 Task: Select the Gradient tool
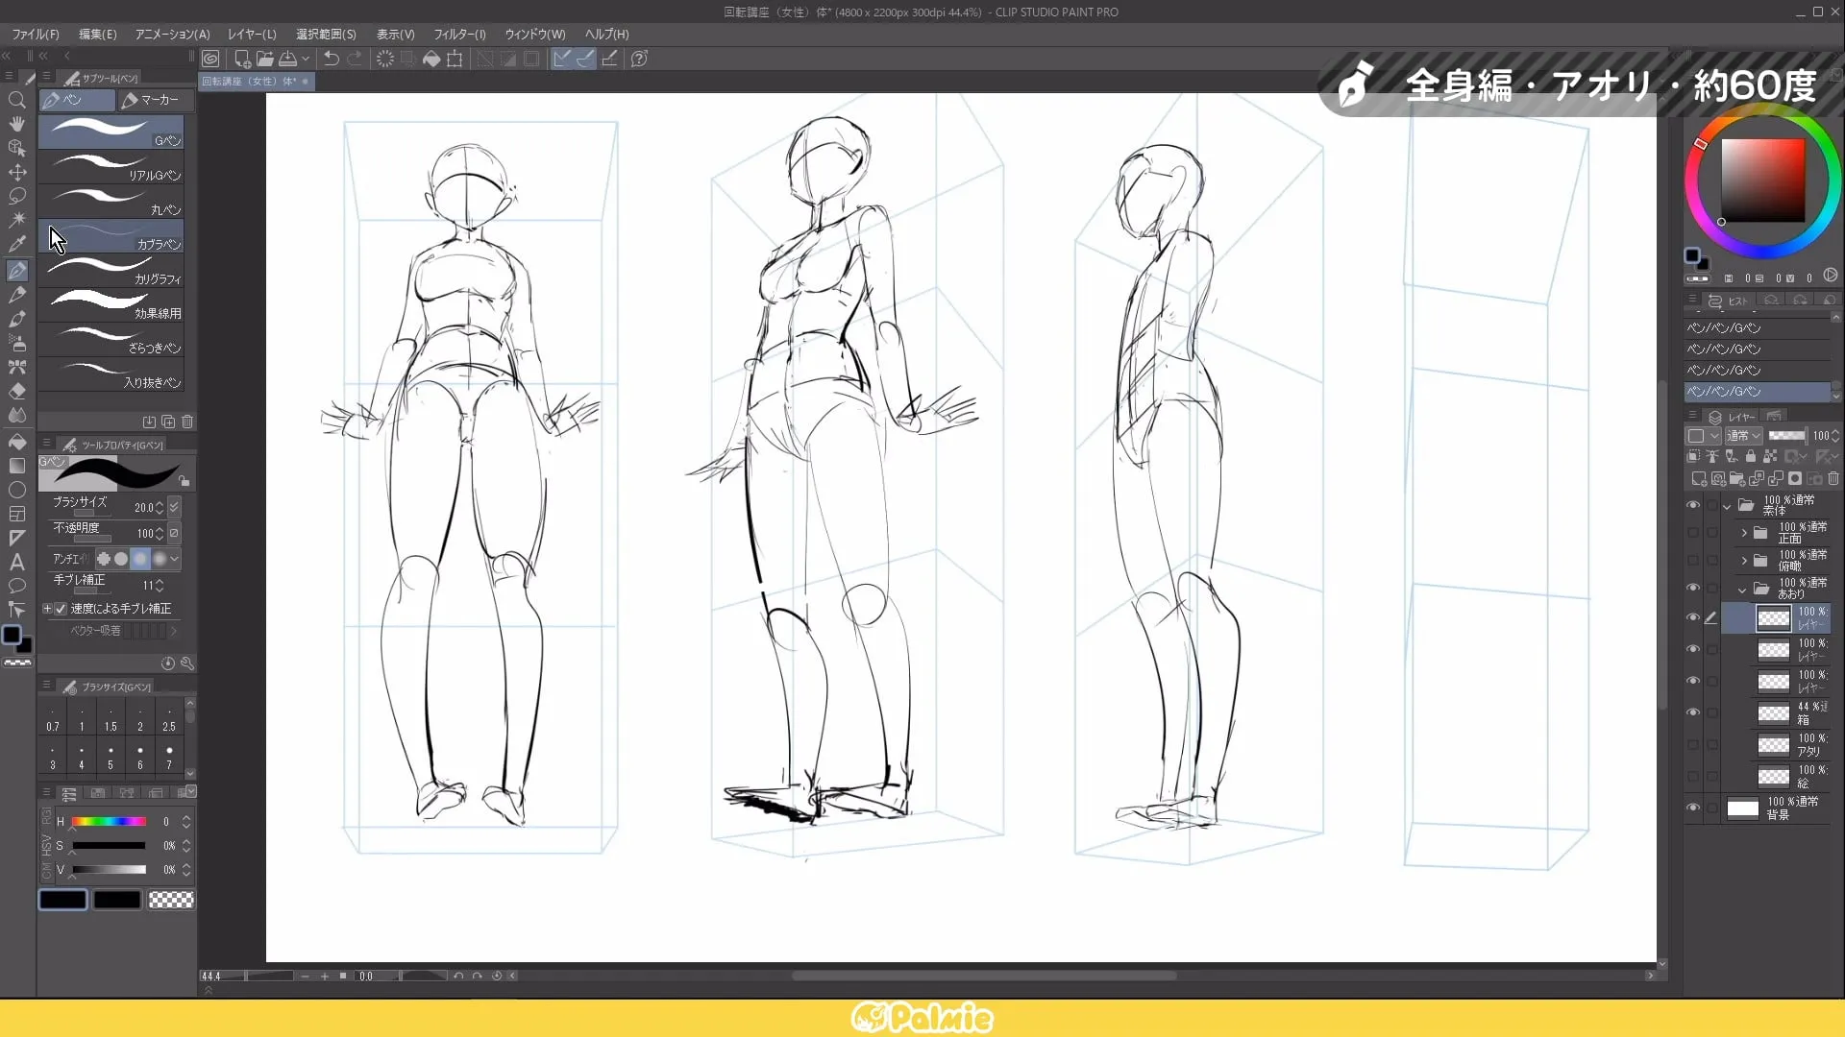(16, 466)
